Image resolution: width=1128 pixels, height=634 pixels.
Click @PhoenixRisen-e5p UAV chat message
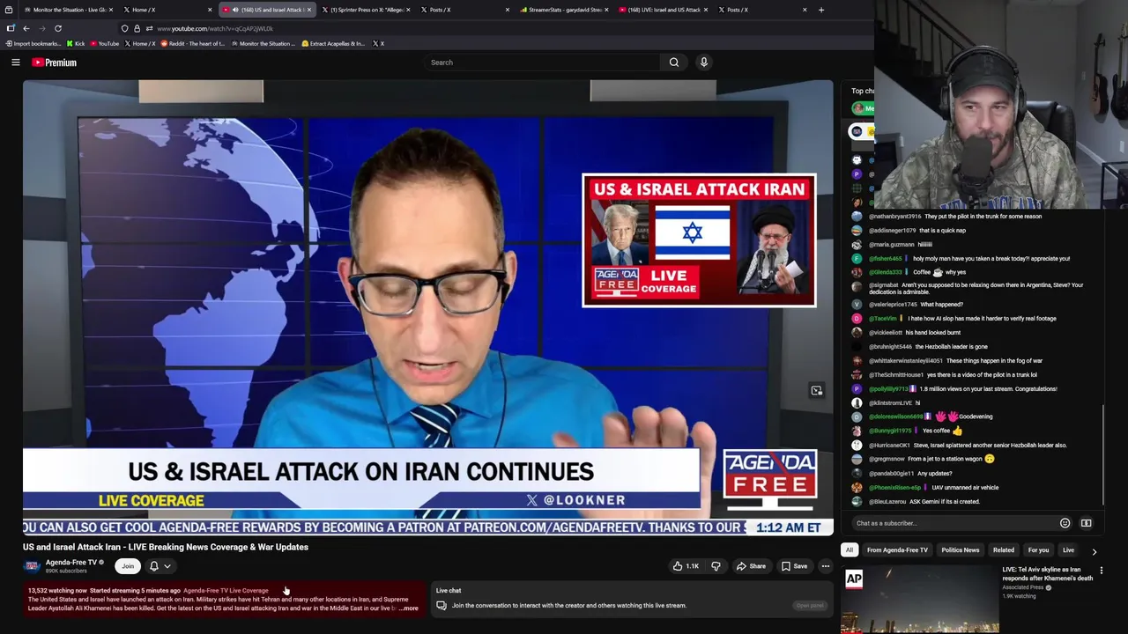[x=925, y=488]
